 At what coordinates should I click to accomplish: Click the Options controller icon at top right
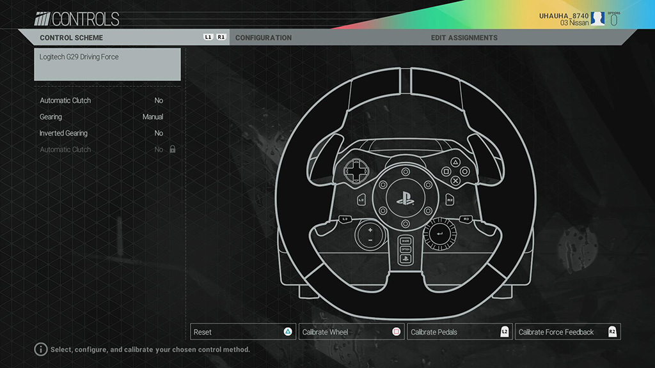pos(614,20)
